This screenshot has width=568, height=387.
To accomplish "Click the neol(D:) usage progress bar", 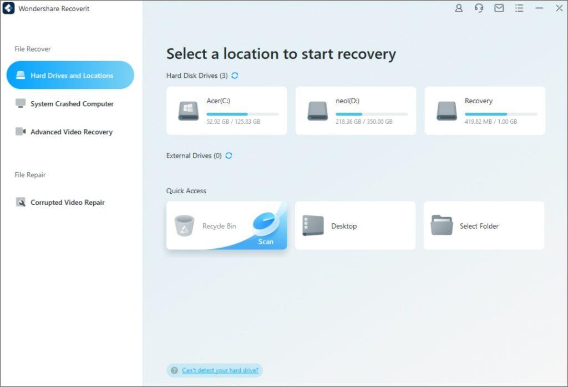I will (x=372, y=114).
